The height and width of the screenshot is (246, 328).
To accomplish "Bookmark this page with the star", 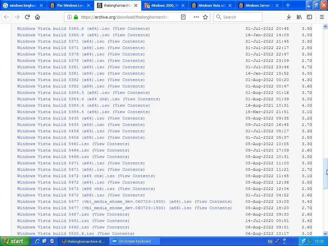I will [x=205, y=17].
